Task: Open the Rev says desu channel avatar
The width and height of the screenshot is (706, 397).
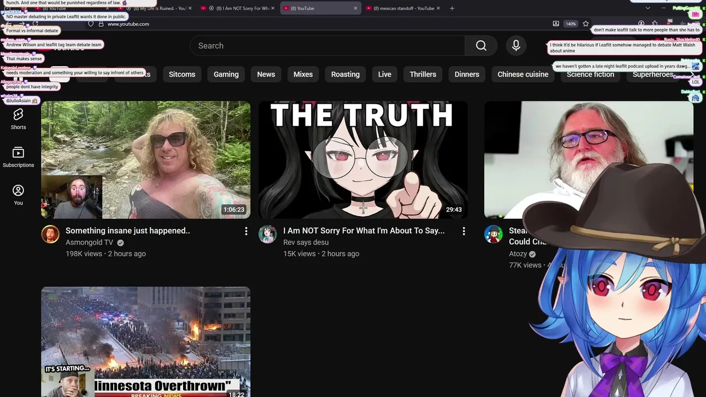Action: click(268, 234)
